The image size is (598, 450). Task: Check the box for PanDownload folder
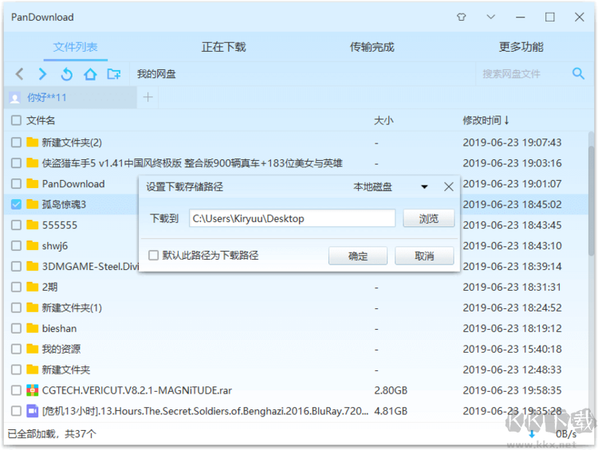[x=16, y=184]
